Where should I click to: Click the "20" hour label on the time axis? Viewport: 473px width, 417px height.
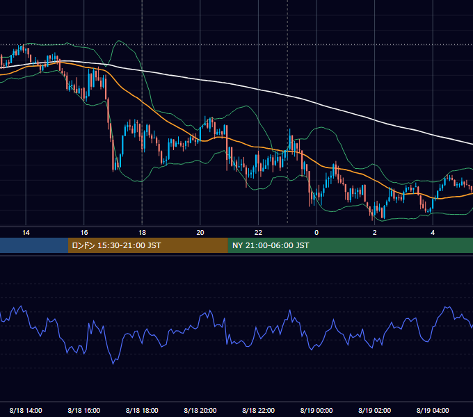click(200, 233)
